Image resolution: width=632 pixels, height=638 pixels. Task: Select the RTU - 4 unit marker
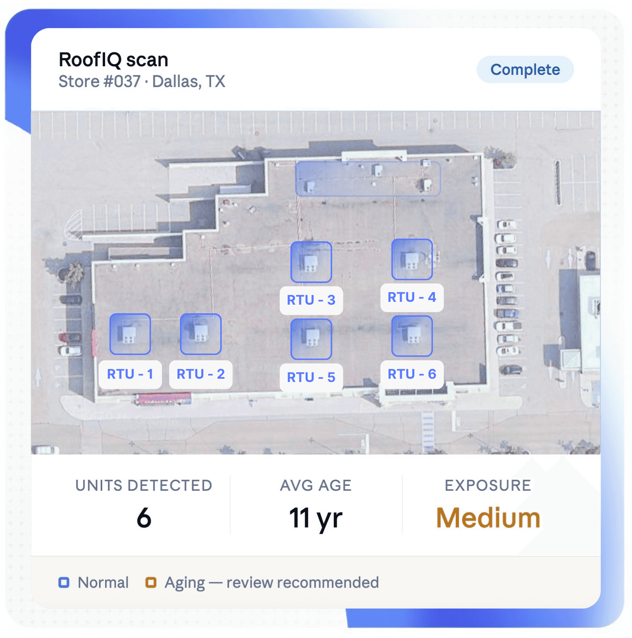(x=412, y=259)
